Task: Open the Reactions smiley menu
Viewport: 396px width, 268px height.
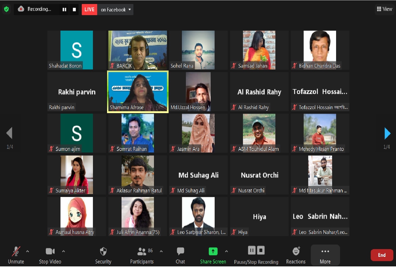Action: tap(296, 255)
